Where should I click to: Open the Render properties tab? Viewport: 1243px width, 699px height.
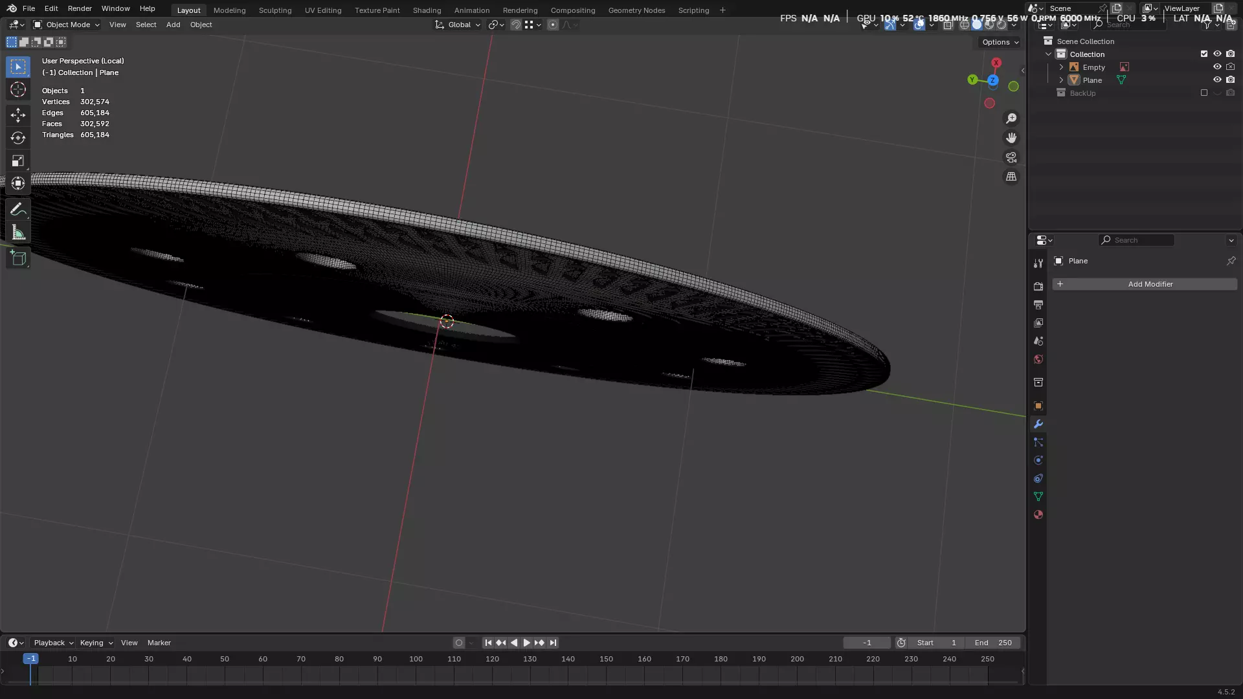(1038, 286)
